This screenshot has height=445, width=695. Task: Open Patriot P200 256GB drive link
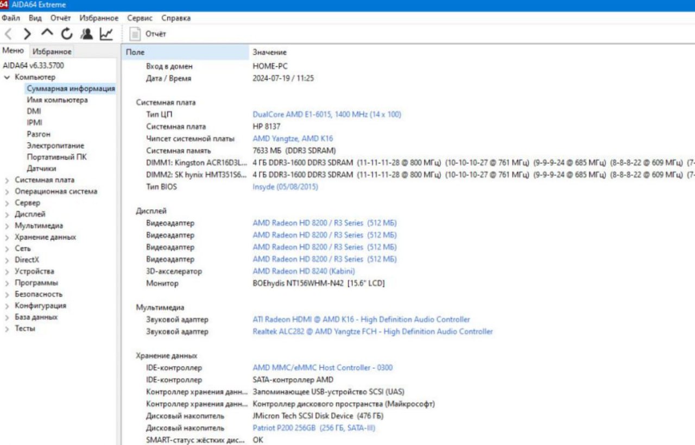pyautogui.click(x=314, y=428)
